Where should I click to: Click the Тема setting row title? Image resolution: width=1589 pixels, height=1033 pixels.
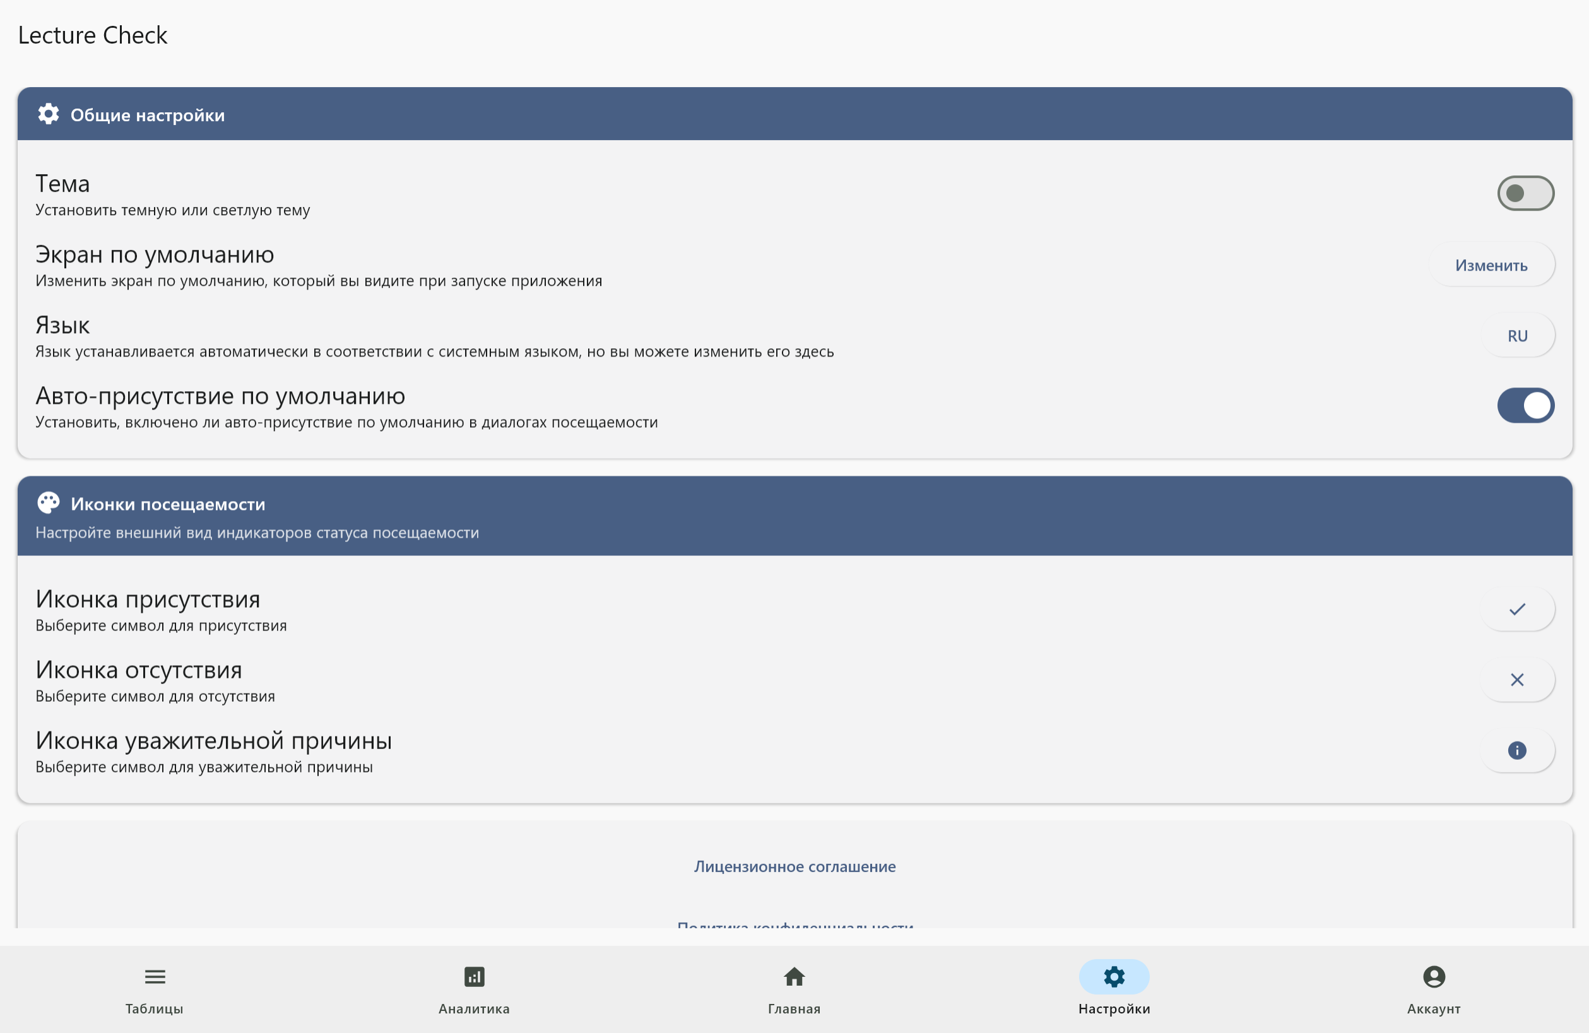pyautogui.click(x=62, y=184)
